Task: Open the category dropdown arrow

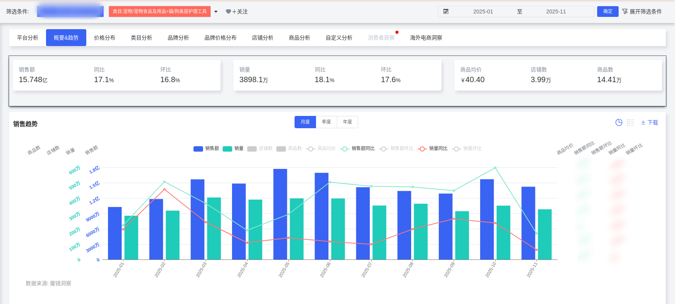Action: pos(216,12)
